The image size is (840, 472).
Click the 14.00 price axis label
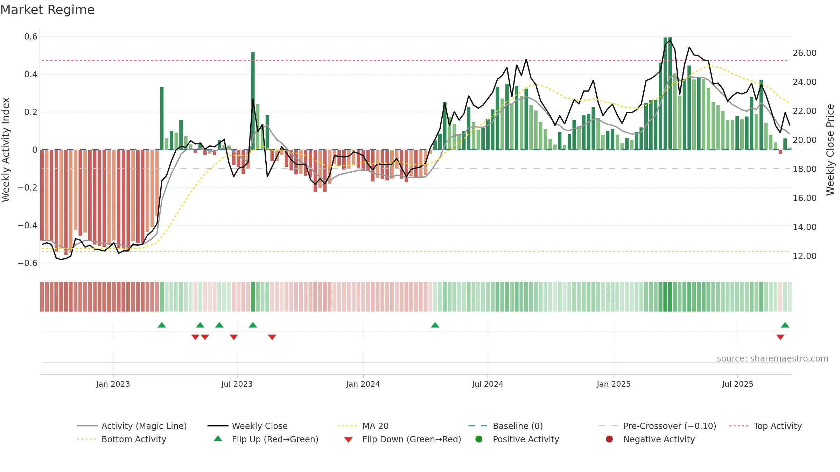[x=805, y=227]
